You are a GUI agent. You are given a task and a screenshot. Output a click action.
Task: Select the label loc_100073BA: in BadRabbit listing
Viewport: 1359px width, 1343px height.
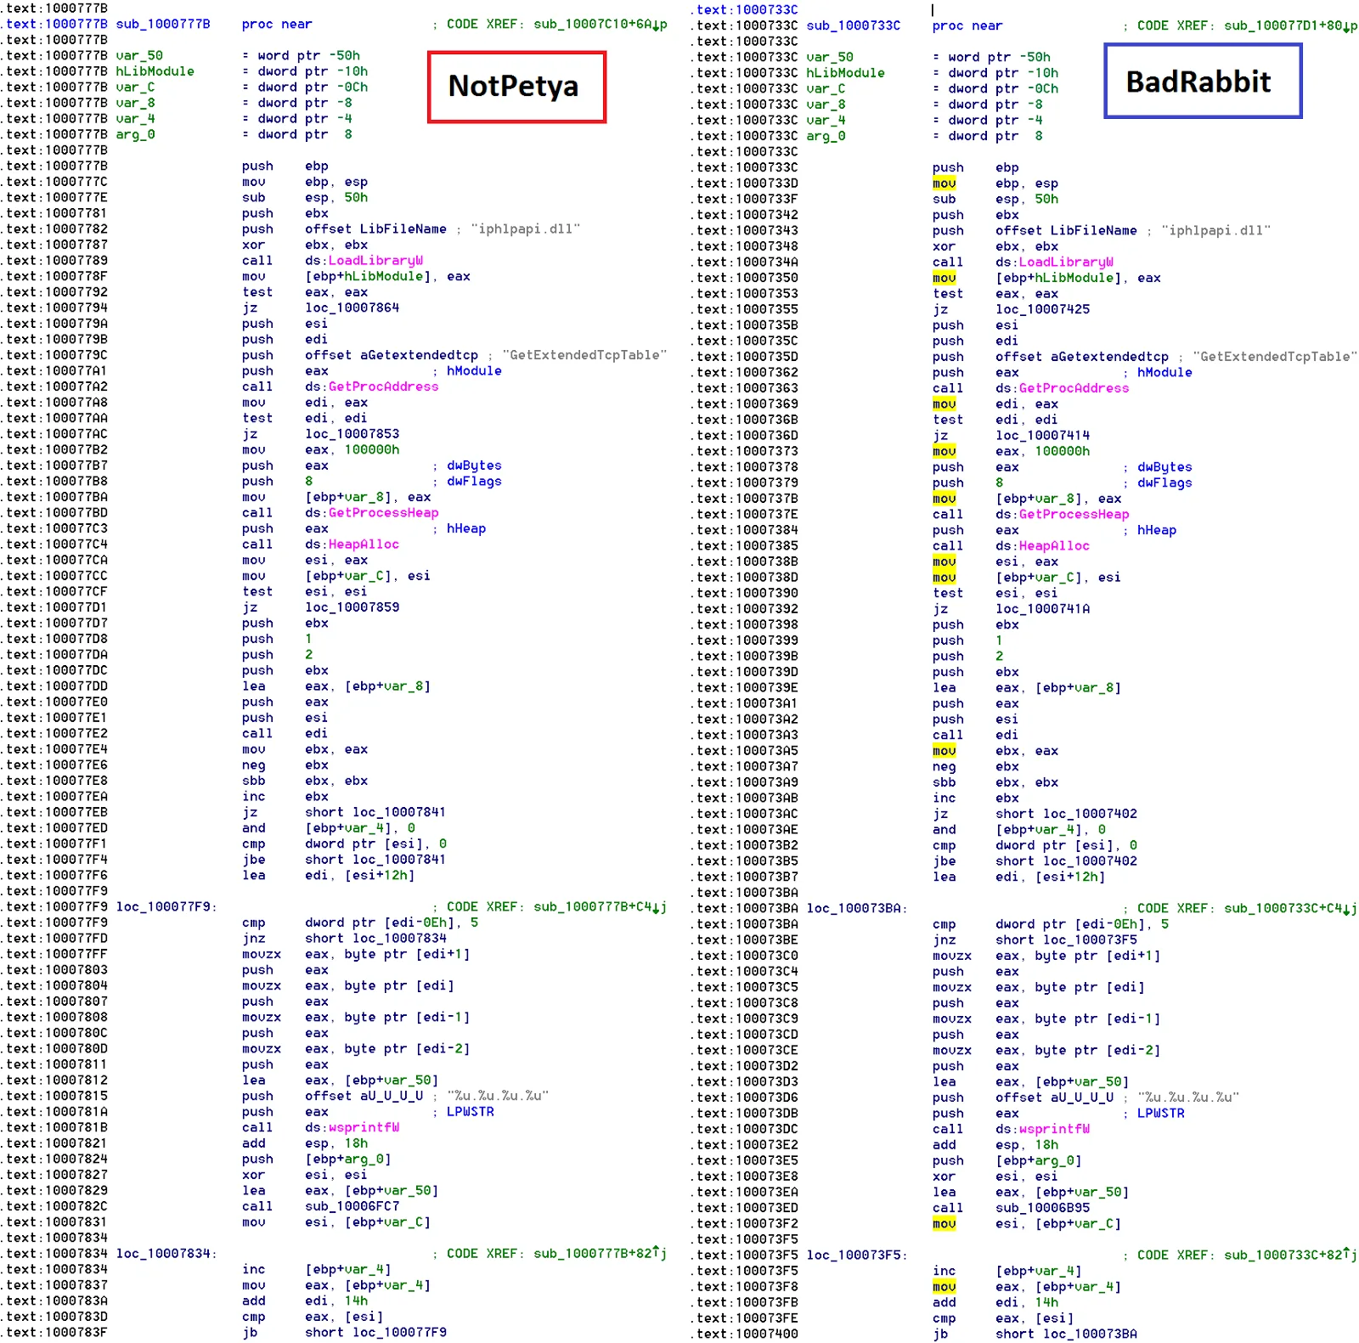[x=857, y=909]
